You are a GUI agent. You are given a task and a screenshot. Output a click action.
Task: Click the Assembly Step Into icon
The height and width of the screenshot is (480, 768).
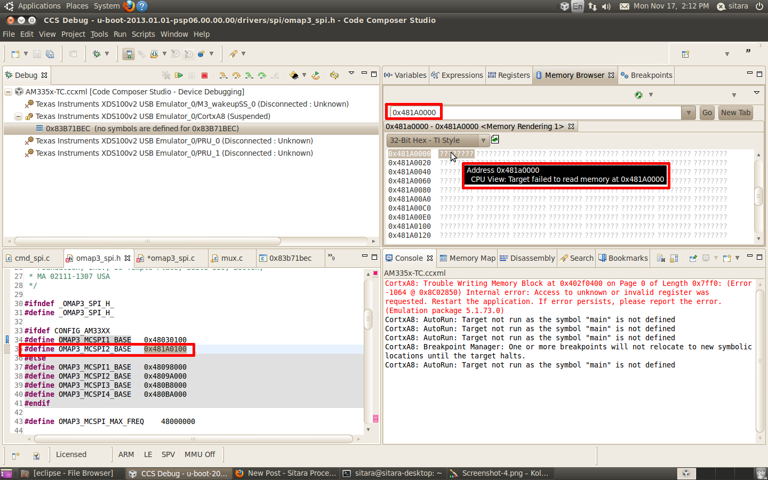tap(249, 75)
